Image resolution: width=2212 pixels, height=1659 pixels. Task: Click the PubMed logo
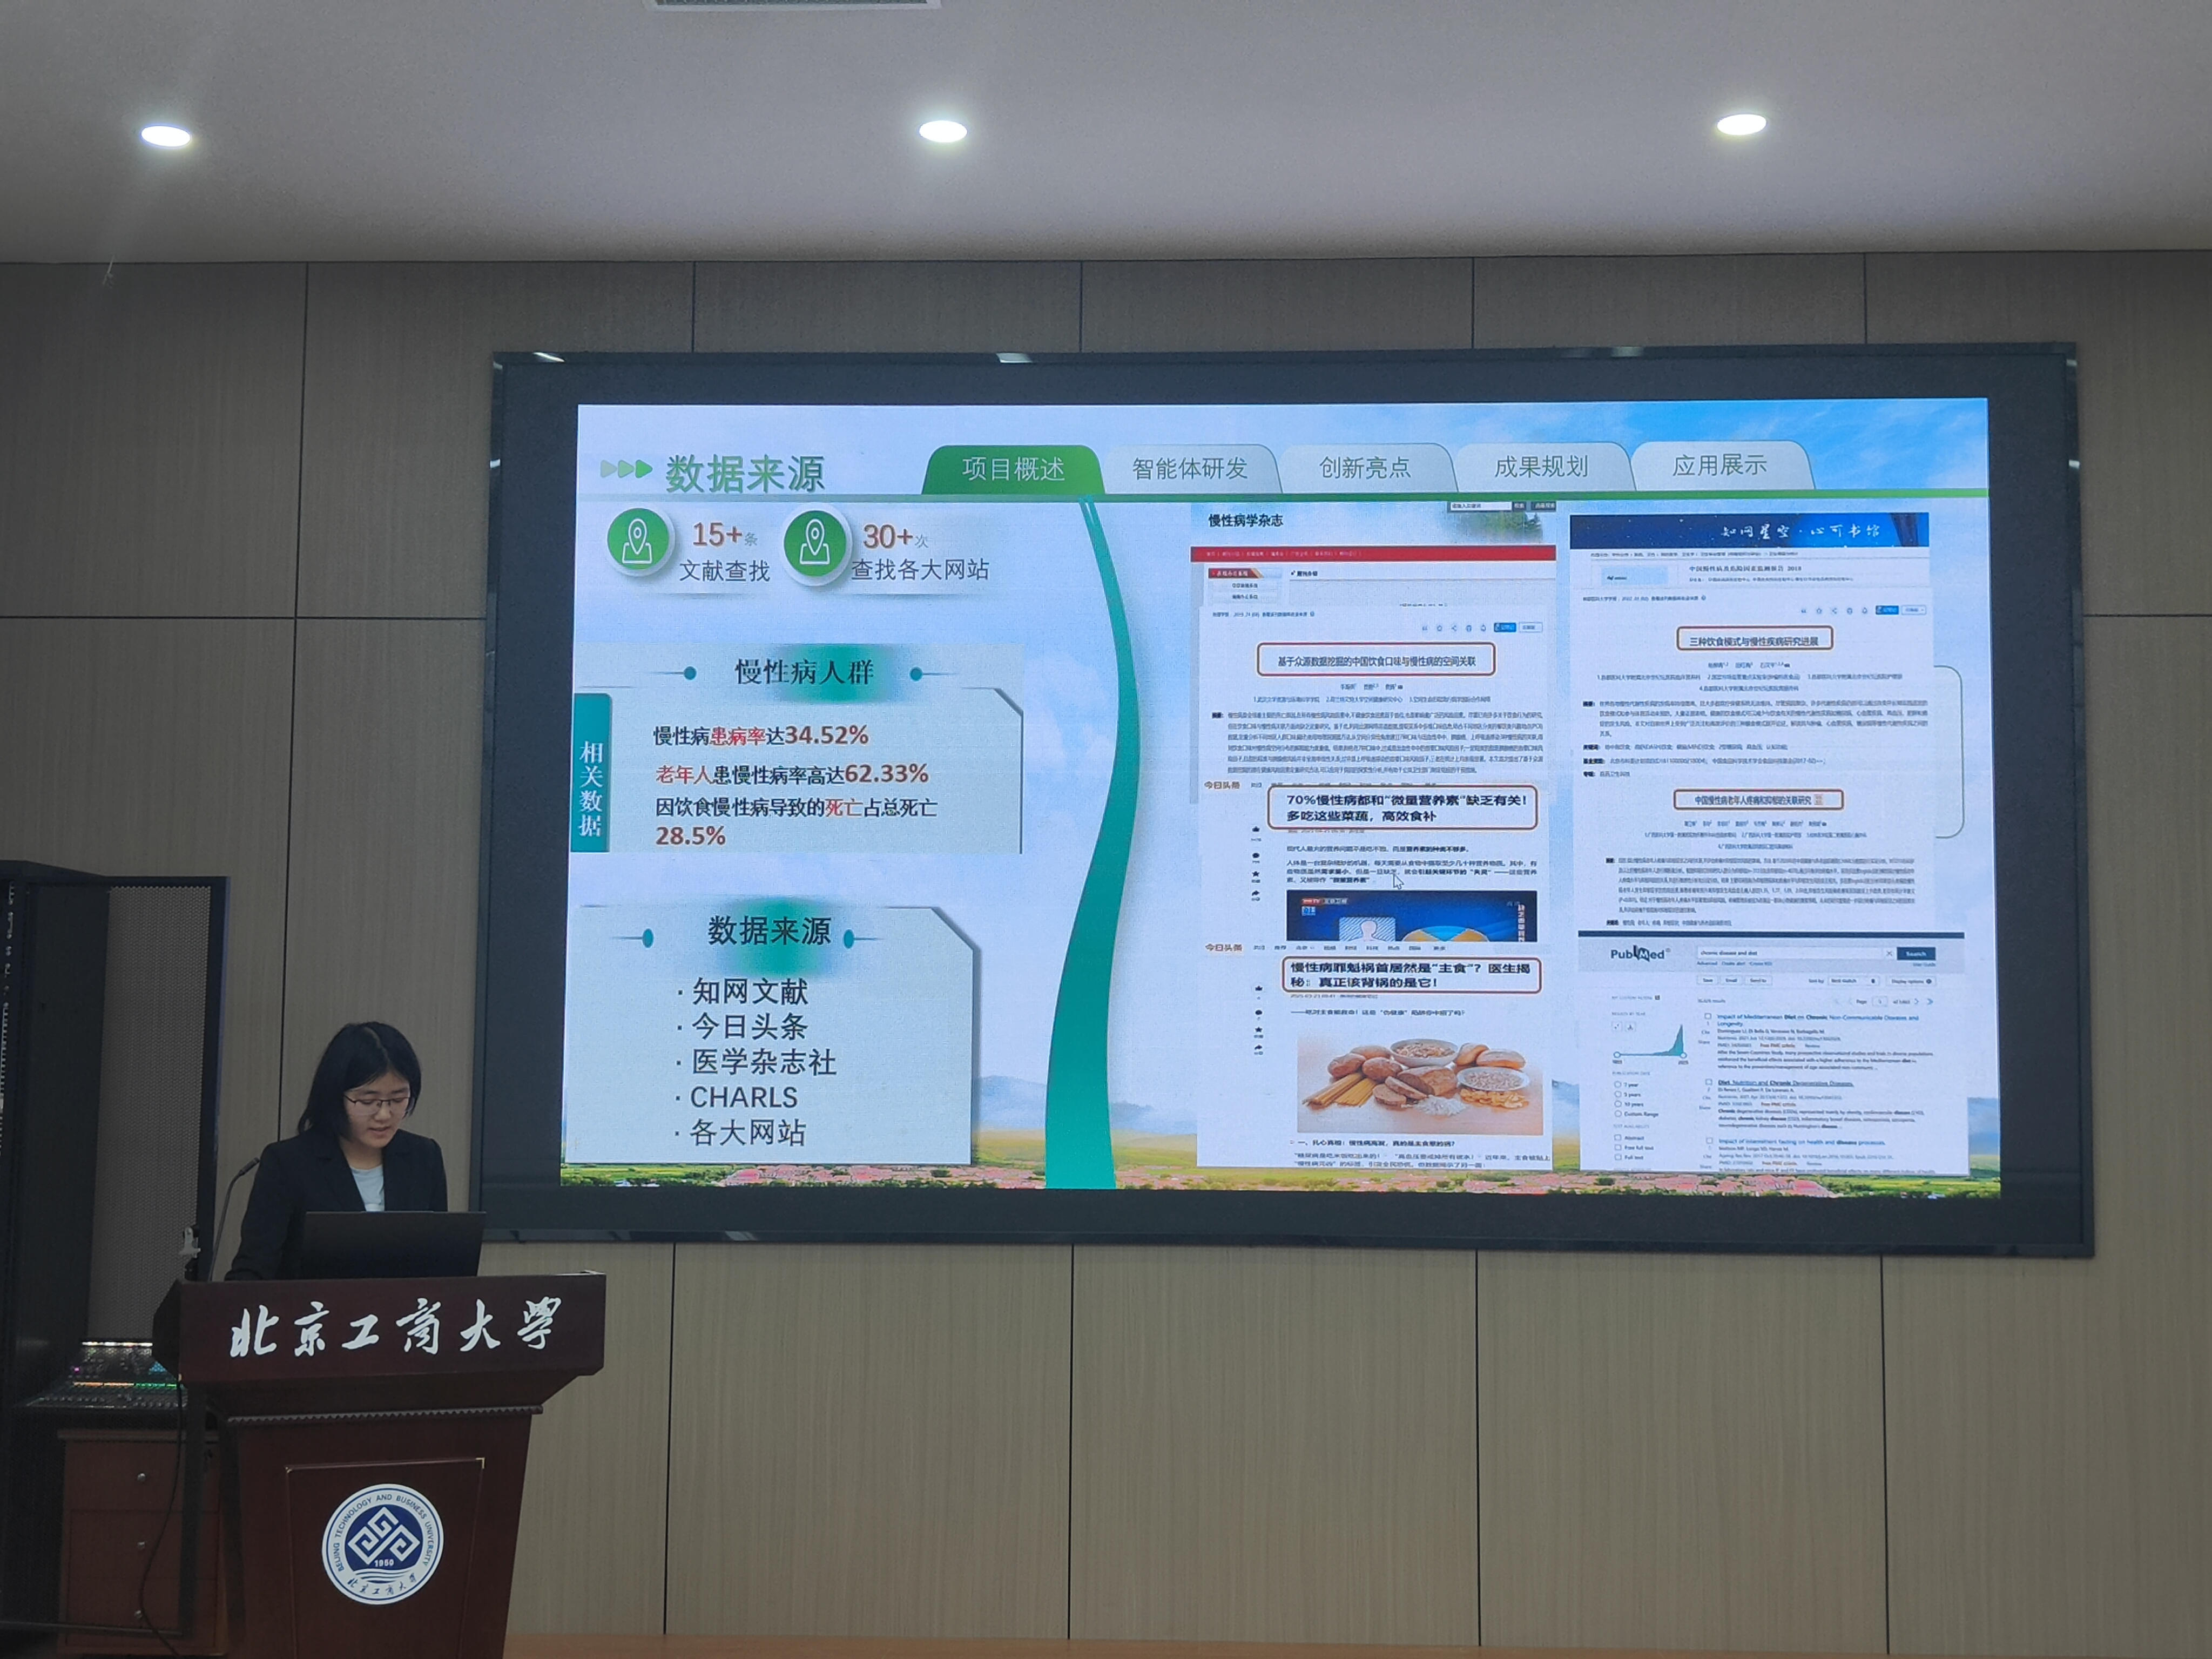[1640, 954]
